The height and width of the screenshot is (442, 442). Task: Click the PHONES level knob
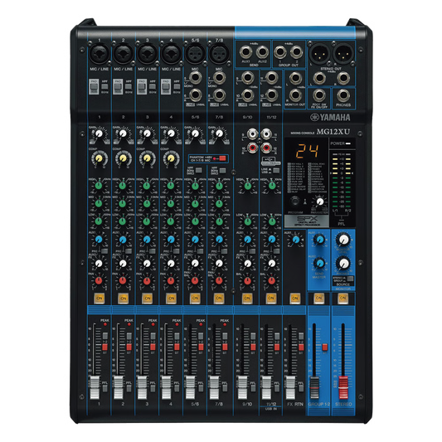tap(343, 263)
